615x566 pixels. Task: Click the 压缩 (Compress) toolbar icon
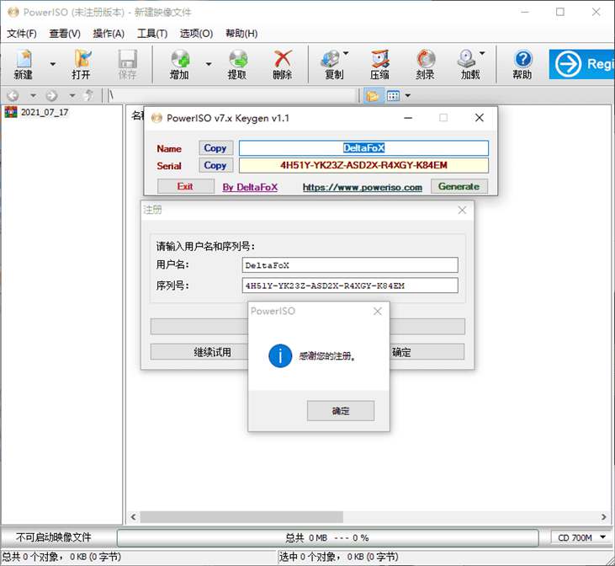coord(379,64)
